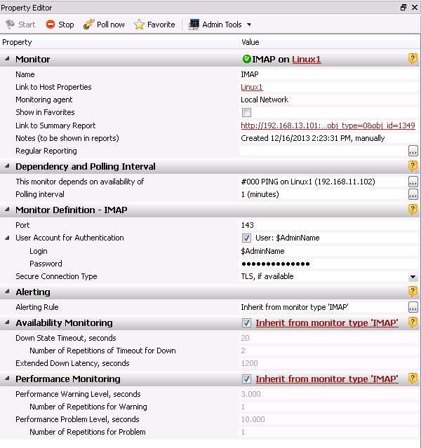Click the Poll now icon
Viewport: 421px width, 448px height.
click(x=89, y=25)
